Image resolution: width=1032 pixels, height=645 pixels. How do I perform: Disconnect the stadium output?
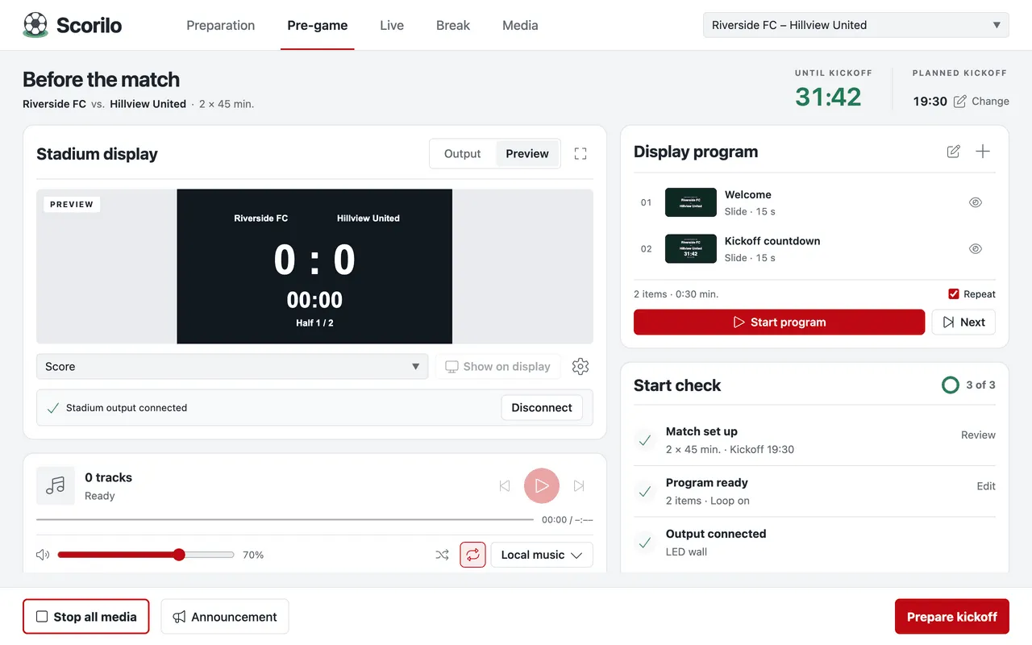click(542, 408)
